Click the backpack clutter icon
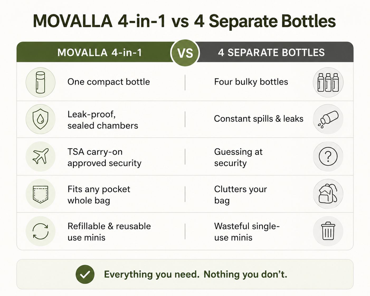 328,194
